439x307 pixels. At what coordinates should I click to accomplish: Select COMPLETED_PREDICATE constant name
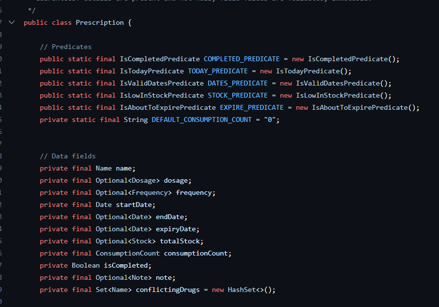coord(242,59)
